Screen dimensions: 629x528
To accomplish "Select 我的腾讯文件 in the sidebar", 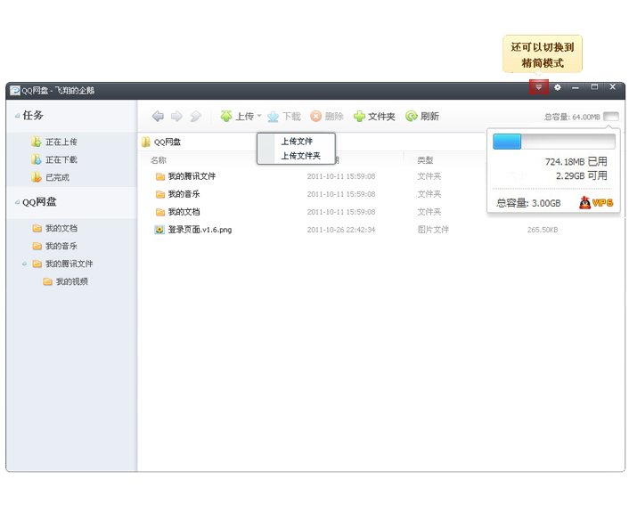I will [62, 264].
